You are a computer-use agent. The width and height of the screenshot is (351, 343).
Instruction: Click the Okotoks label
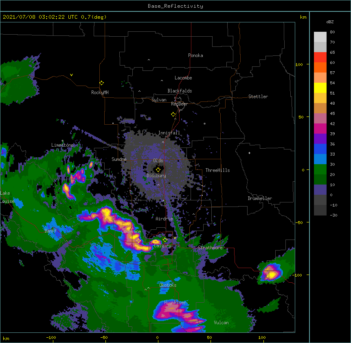[168, 285]
